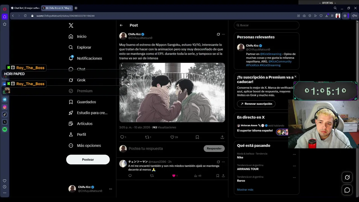Open TikTok in Opera sidebar

point(5,114)
